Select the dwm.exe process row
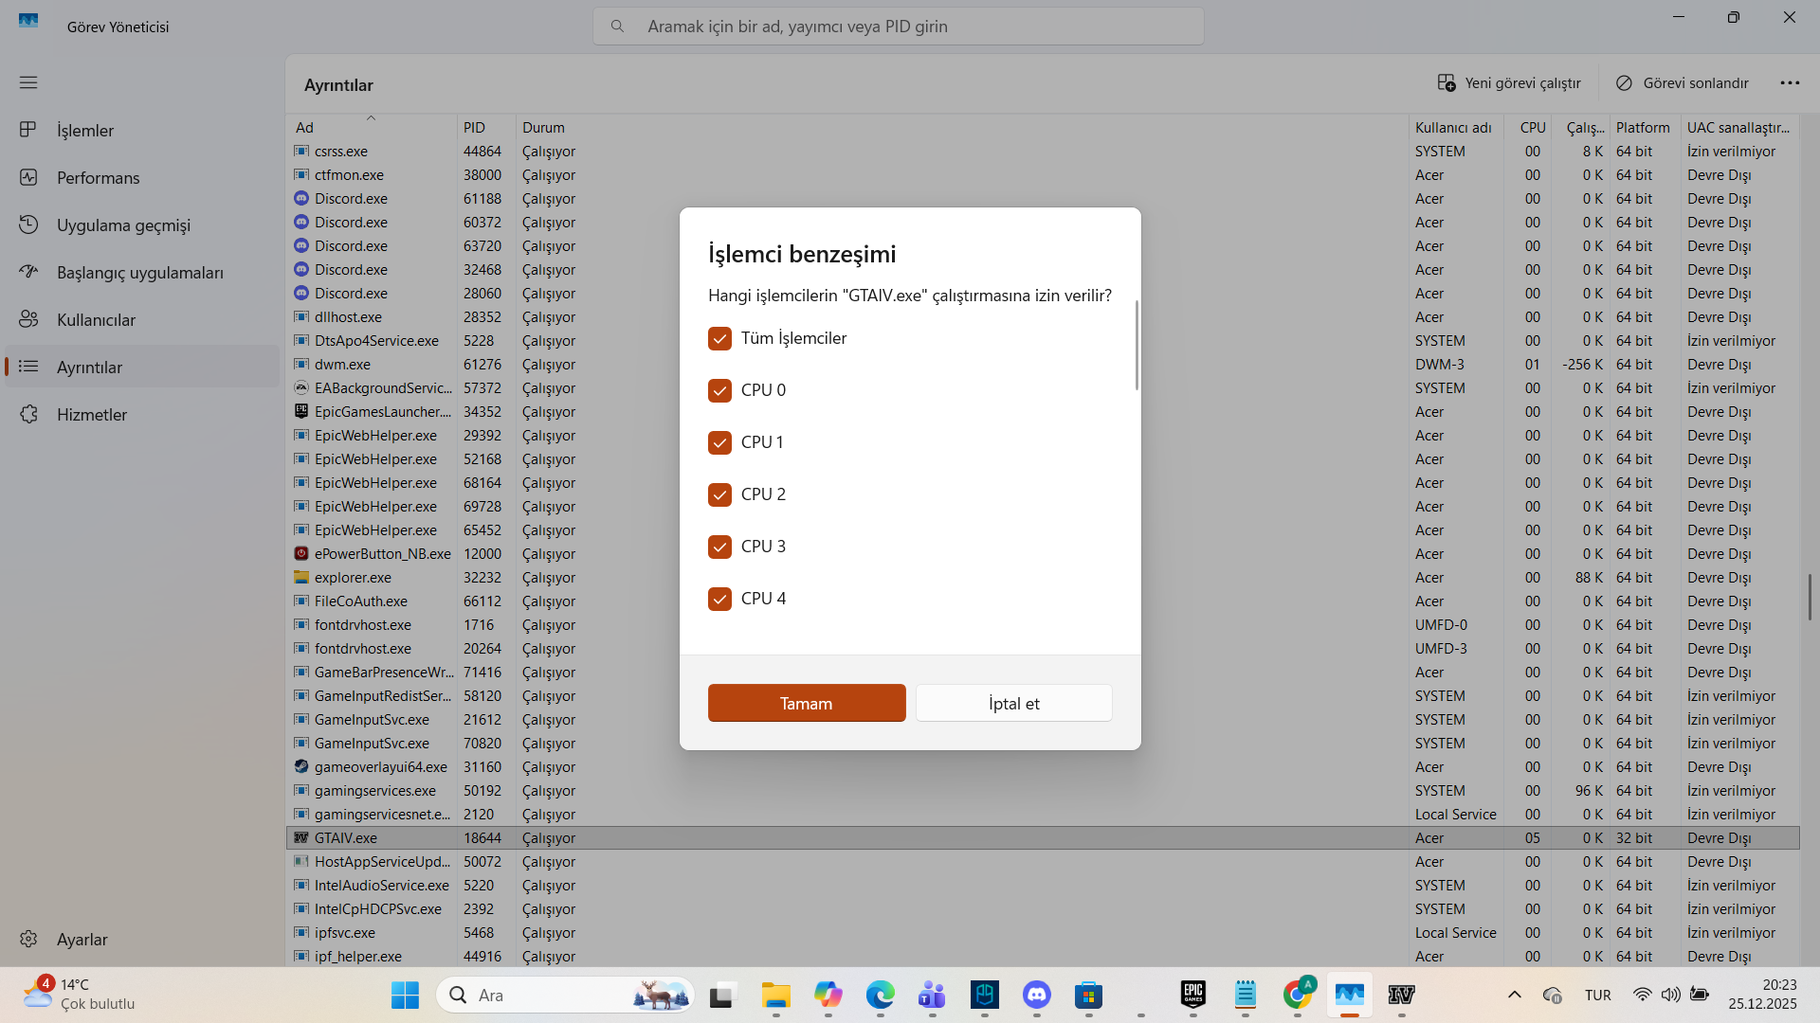 pos(1043,364)
